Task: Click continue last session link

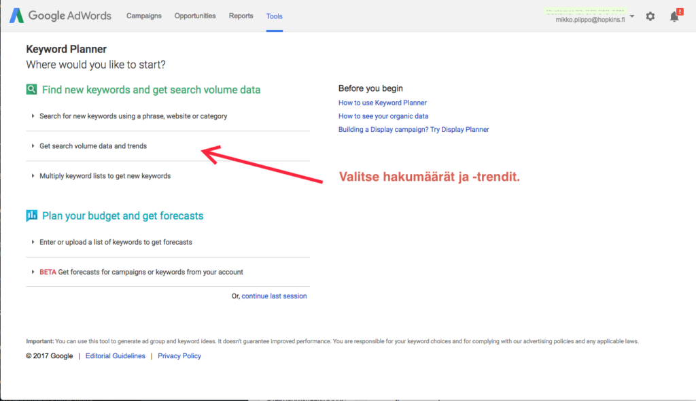Action: point(274,296)
